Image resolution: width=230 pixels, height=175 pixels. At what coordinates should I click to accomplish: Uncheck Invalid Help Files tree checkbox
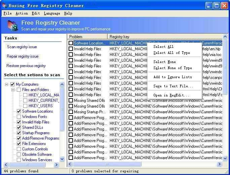[19, 122]
